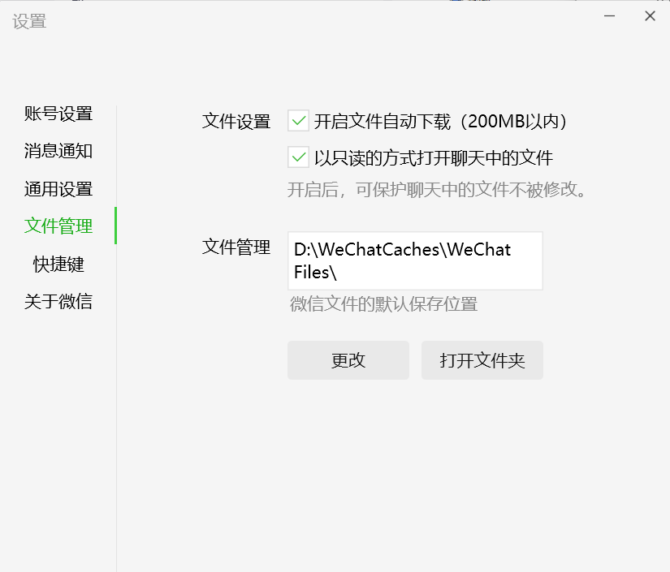Click the 文件设置 section heading
The image size is (670, 572).
point(236,122)
